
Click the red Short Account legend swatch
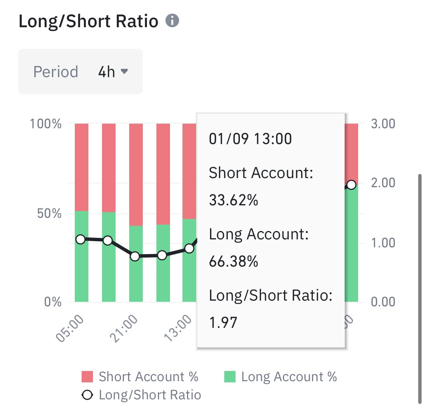click(87, 377)
